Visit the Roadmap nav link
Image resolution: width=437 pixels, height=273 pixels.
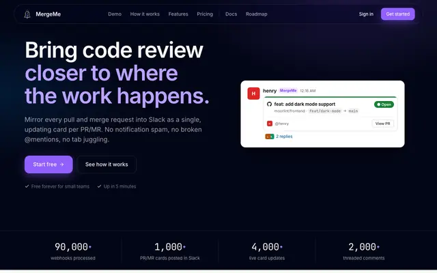(257, 14)
